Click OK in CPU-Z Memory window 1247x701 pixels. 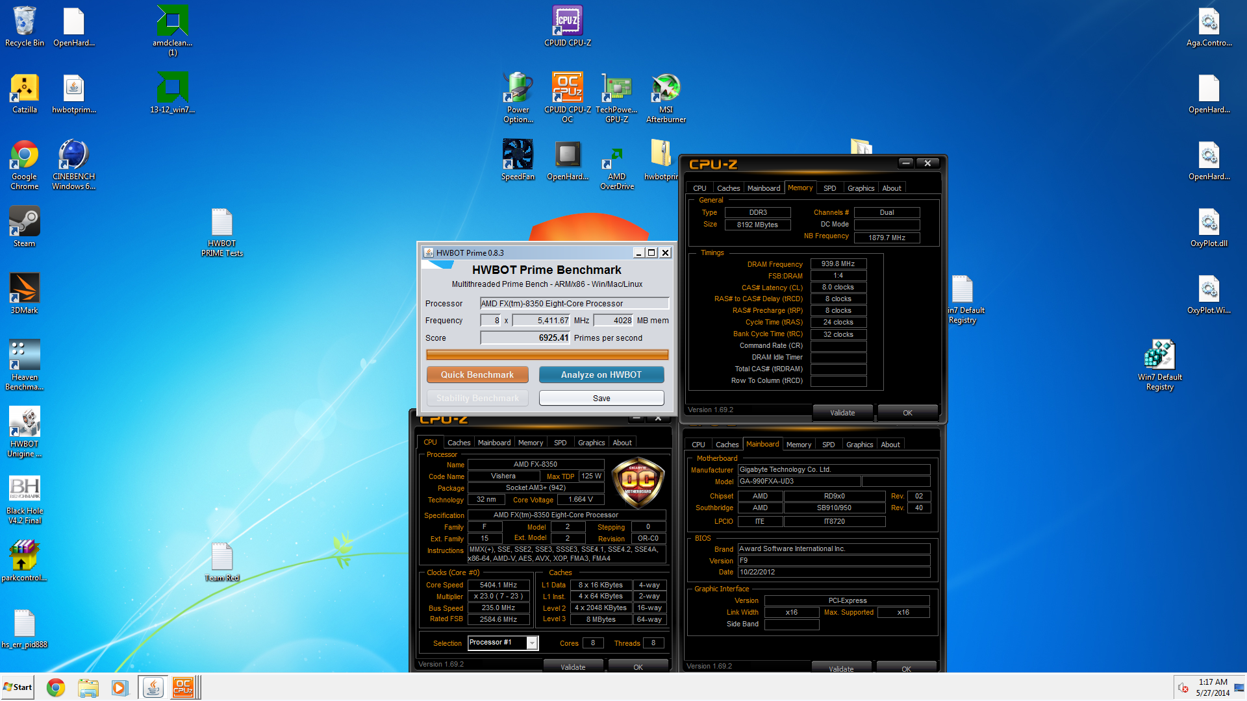[x=907, y=413]
